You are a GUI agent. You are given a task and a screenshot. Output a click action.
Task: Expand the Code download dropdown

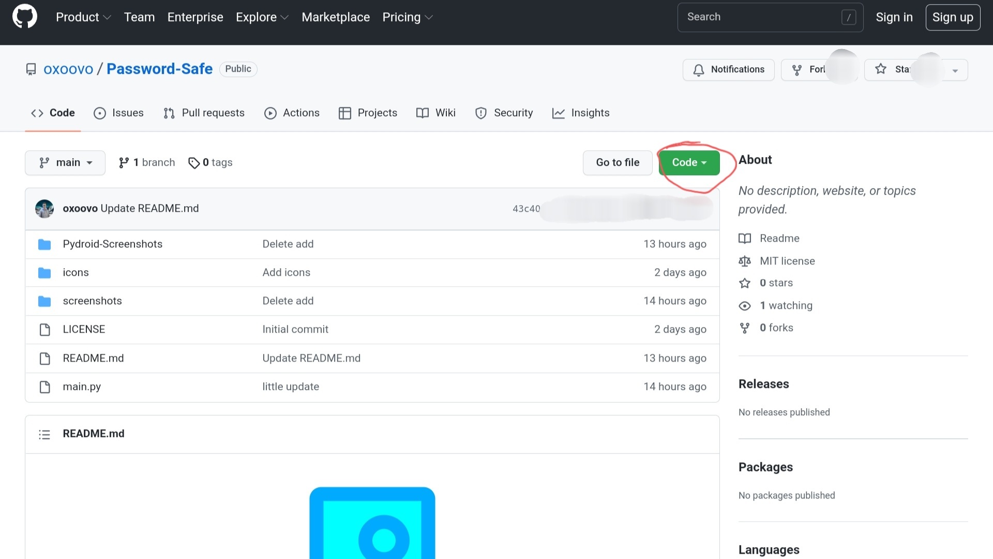tap(689, 162)
